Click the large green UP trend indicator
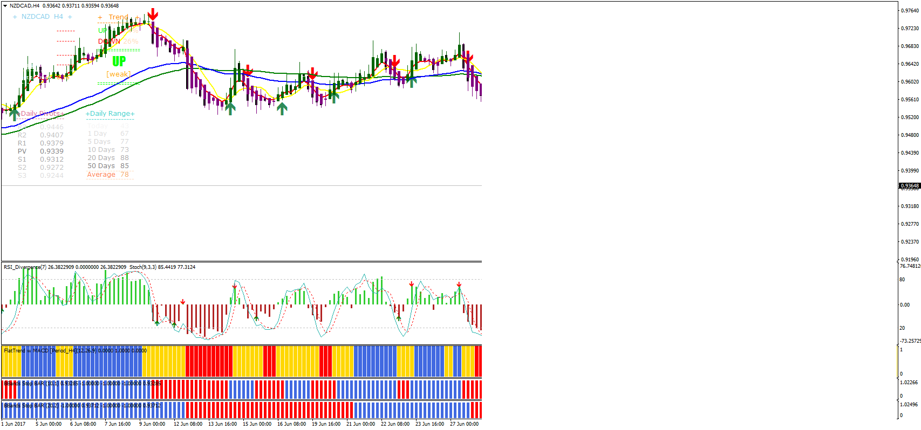 (119, 61)
